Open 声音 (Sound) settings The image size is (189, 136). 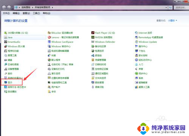pyautogui.click(x=139, y=69)
